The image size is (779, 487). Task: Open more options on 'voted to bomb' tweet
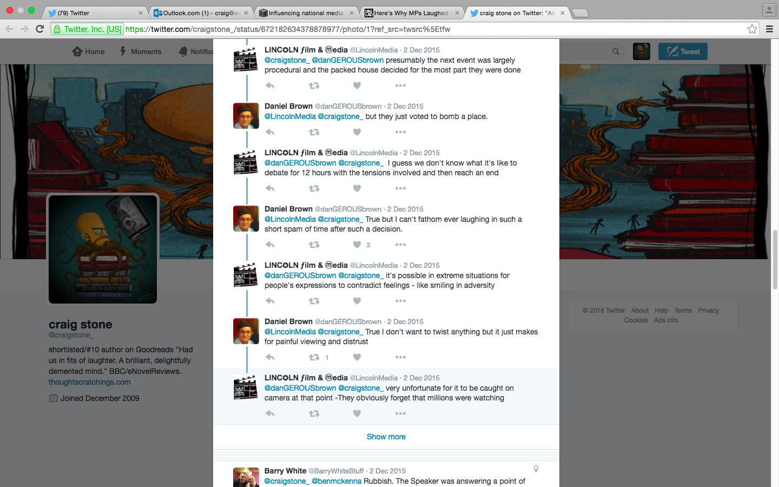point(400,132)
